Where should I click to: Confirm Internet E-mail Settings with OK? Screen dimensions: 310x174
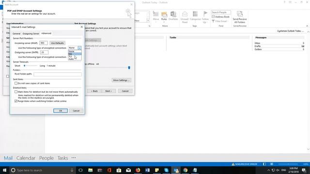point(61,111)
